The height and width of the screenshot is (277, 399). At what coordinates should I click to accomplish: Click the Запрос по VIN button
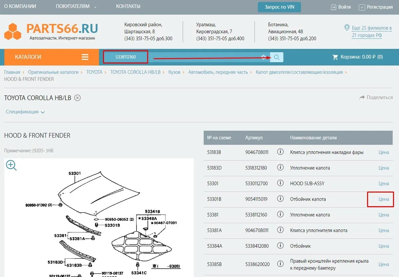pyautogui.click(x=279, y=7)
